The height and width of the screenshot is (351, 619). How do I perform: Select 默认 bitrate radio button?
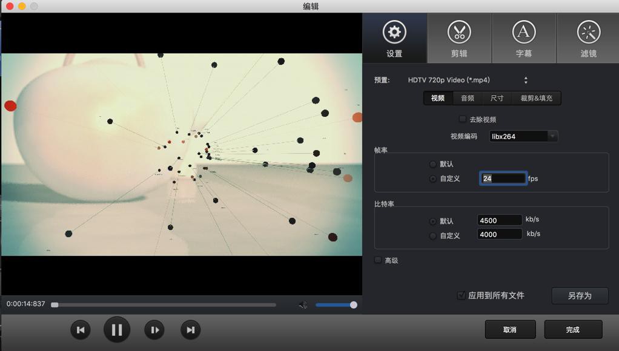[433, 221]
